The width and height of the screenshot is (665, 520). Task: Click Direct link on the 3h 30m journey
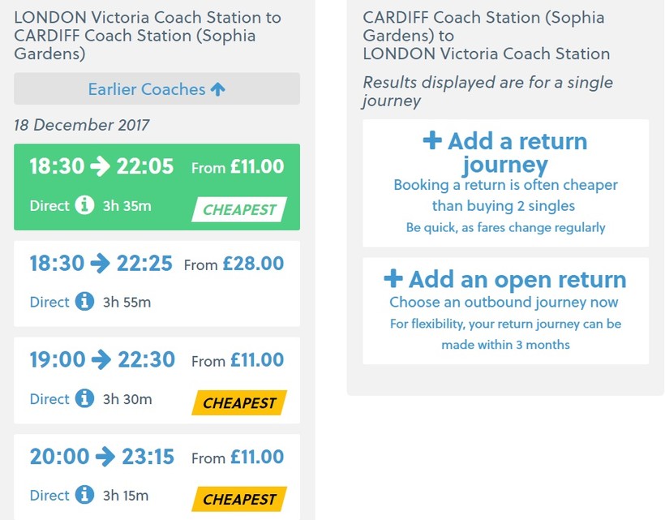[49, 399]
